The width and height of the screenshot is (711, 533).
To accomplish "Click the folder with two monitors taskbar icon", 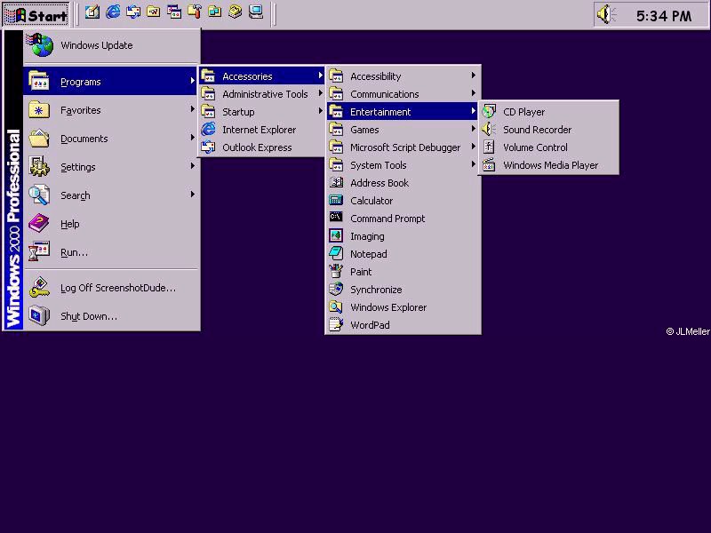I will pos(215,12).
